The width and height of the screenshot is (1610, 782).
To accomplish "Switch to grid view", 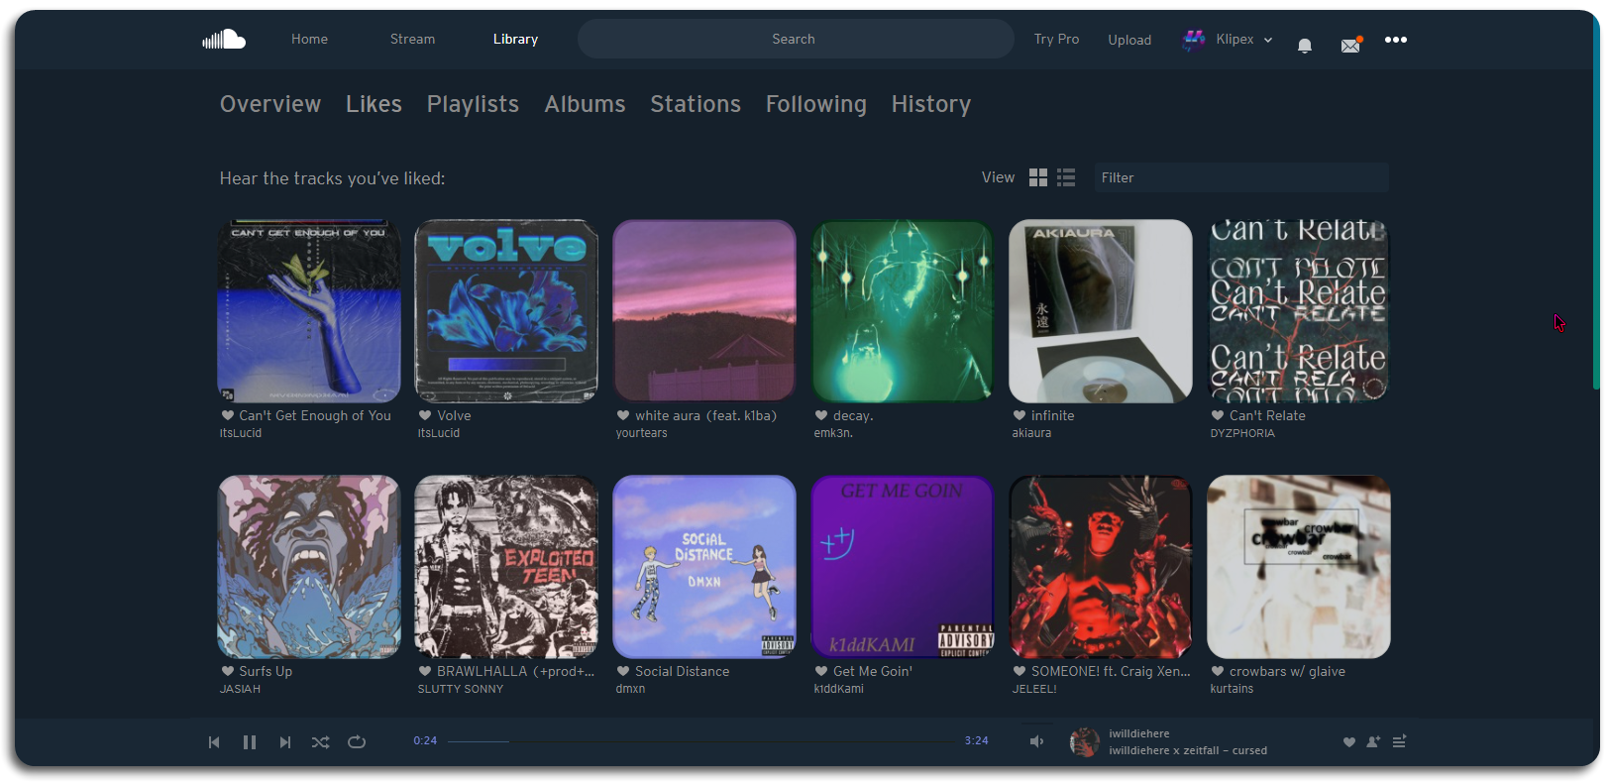I will coord(1038,177).
